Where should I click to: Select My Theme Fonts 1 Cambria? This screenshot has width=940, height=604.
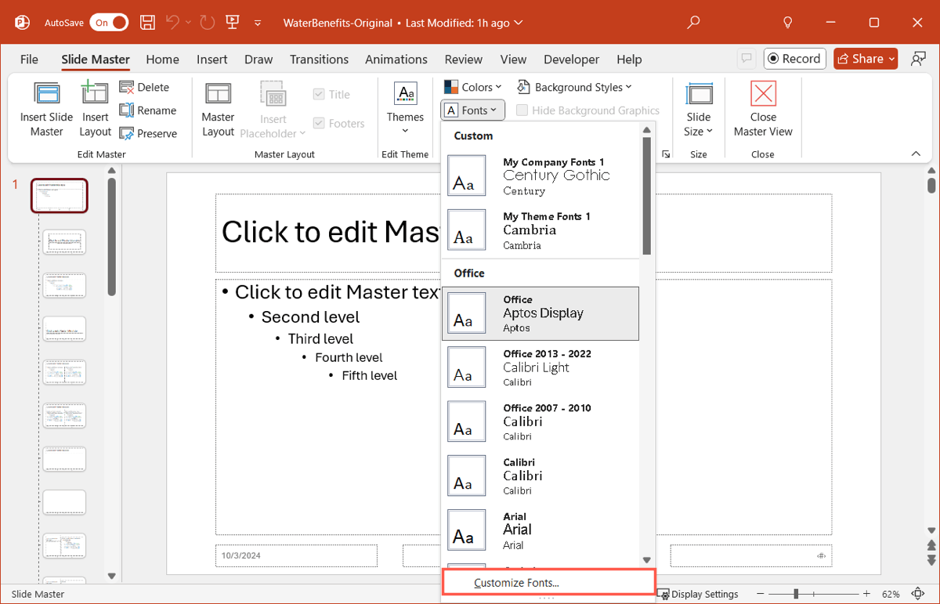(x=540, y=230)
